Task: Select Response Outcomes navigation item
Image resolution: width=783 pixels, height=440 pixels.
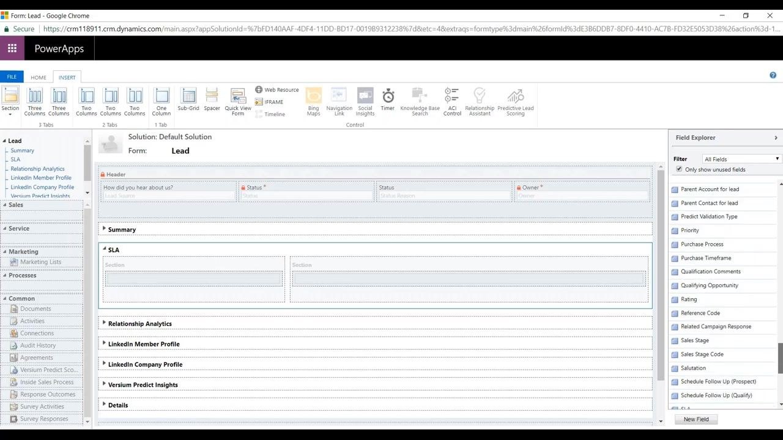Action: tap(48, 394)
